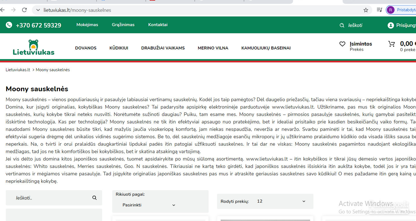Click the Moony sauskelnės breadcrumb text
This screenshot has height=221, width=416.
point(53,70)
